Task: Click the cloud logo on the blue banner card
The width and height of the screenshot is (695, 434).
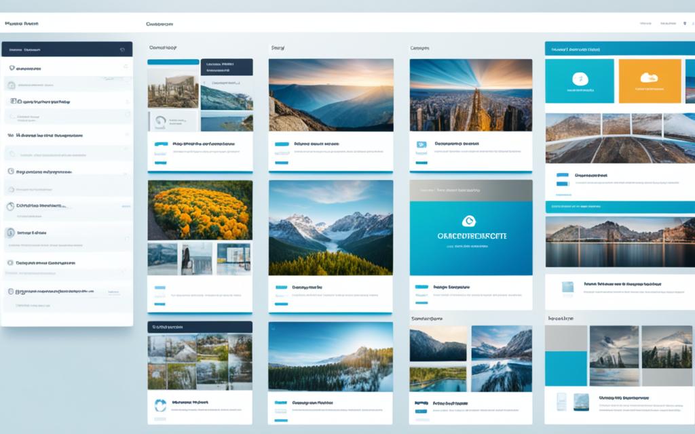Action: pyautogui.click(x=467, y=221)
